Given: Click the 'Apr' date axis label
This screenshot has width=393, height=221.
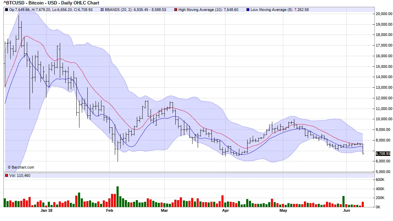Looking at the screenshot, I should [x=225, y=210].
